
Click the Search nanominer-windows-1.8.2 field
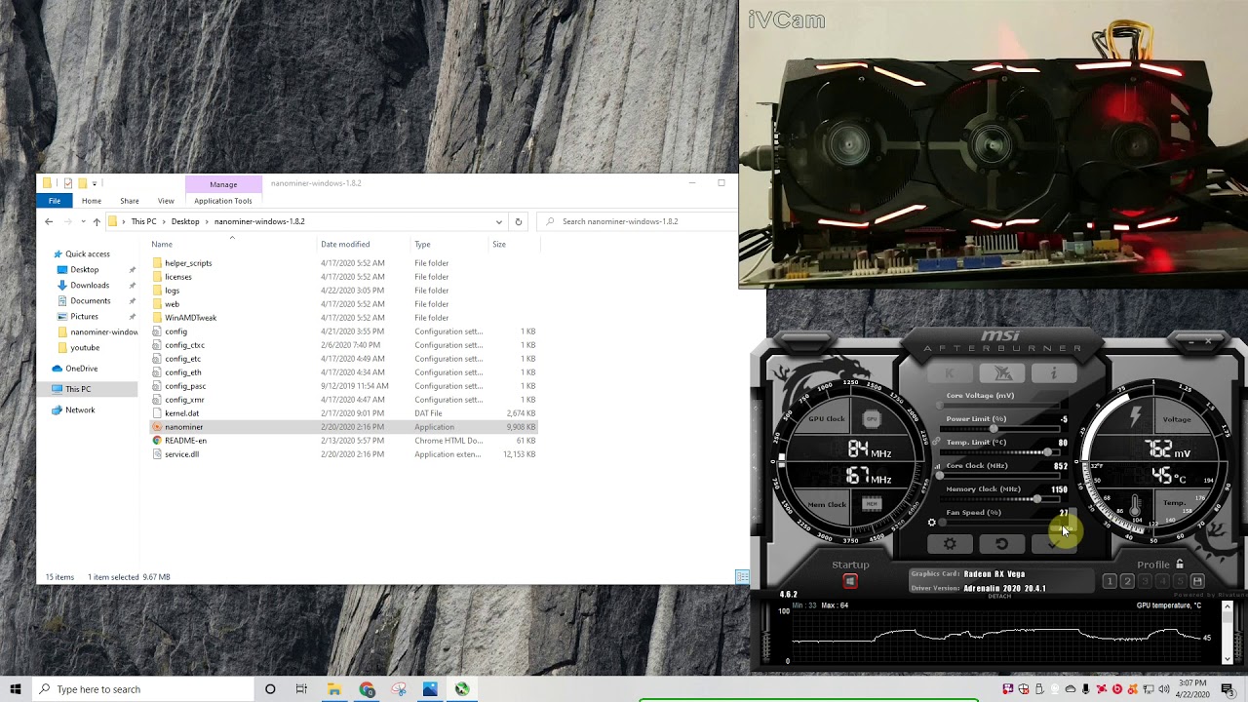(639, 221)
